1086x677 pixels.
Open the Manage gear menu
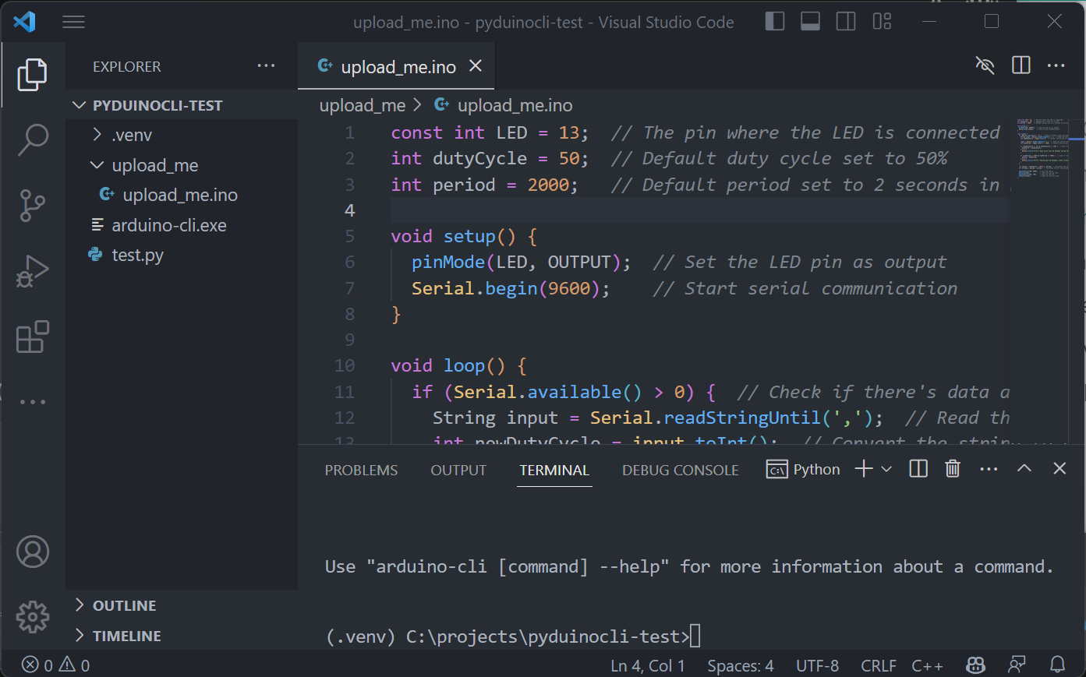click(x=33, y=617)
